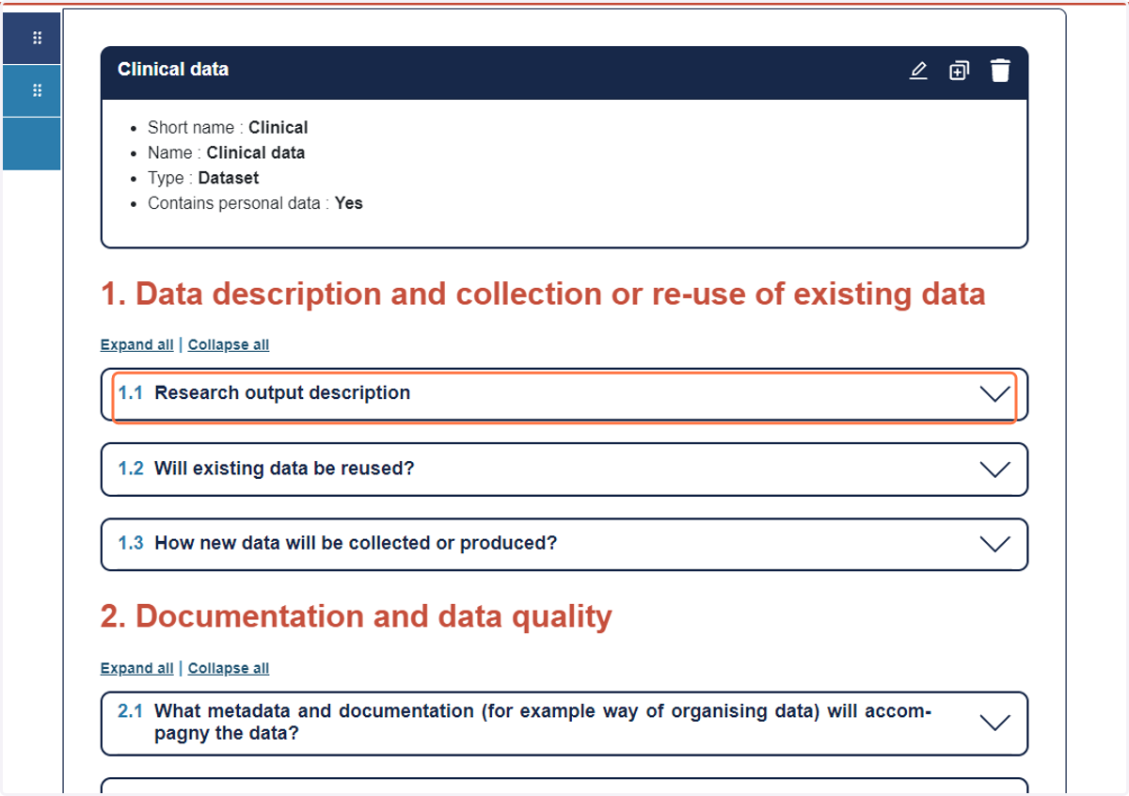The width and height of the screenshot is (1129, 796).
Task: Click the Data description section 1 heading
Action: (543, 295)
